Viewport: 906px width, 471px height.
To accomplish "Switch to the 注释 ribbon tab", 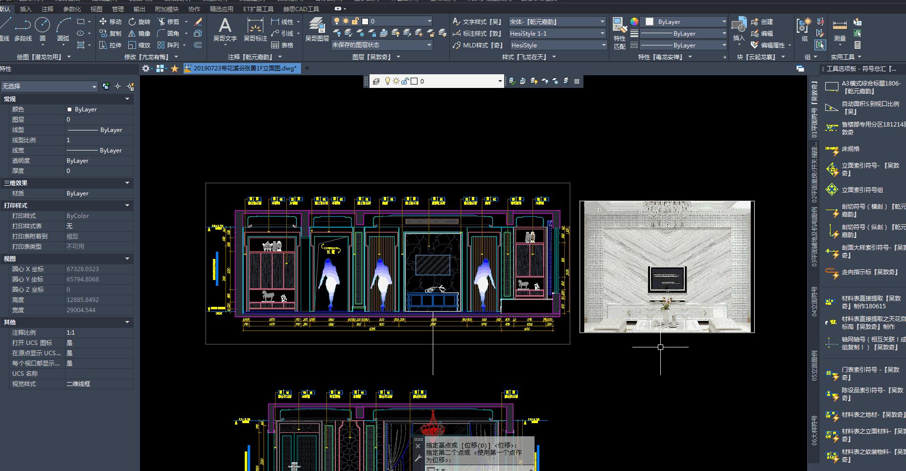I will coord(47,9).
